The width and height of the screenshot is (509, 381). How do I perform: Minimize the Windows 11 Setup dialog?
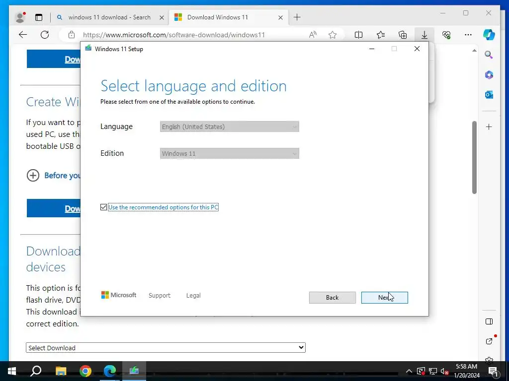tap(372, 49)
